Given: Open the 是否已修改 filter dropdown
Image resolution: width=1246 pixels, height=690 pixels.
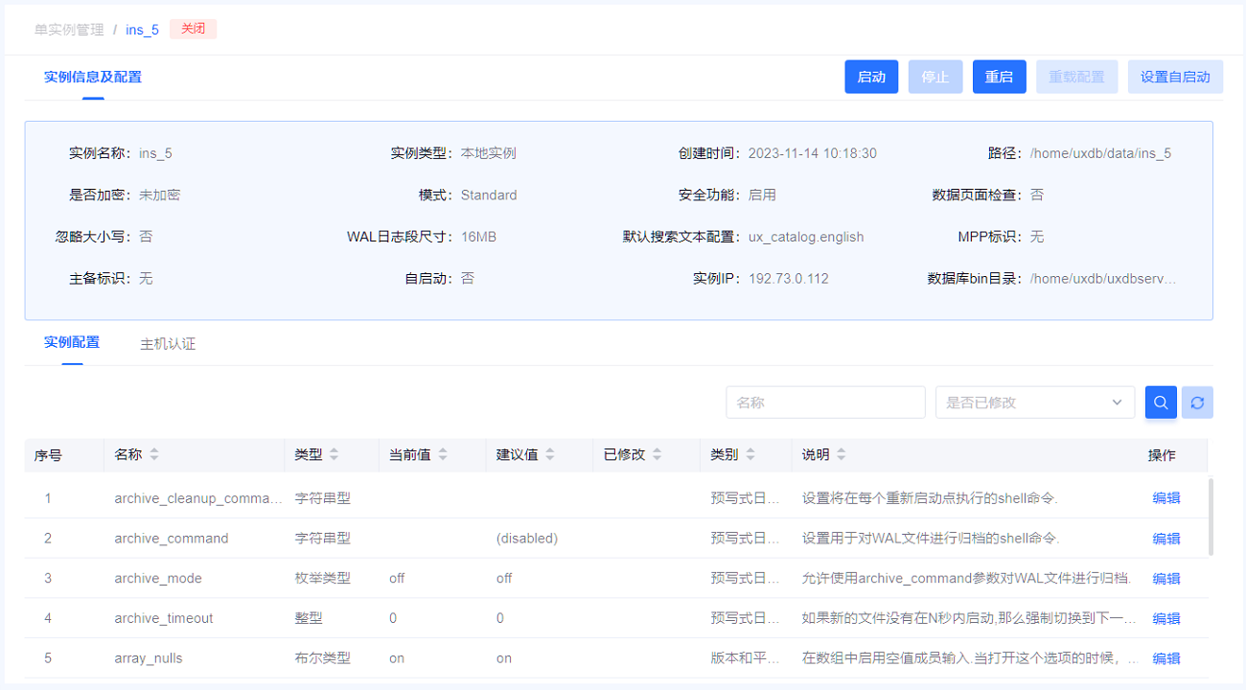Looking at the screenshot, I should point(1034,402).
